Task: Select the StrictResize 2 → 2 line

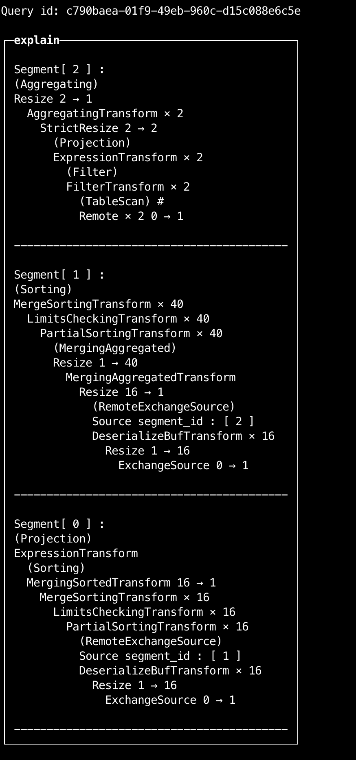Action: pyautogui.click(x=99, y=128)
